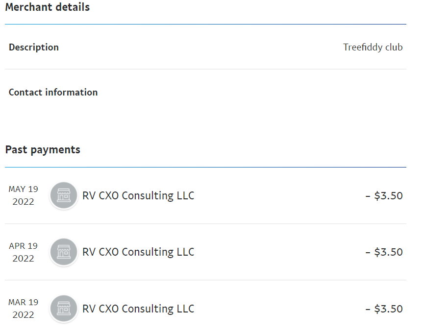Click the store icon for Apr 19 payment
This screenshot has width=425, height=335.
point(64,252)
